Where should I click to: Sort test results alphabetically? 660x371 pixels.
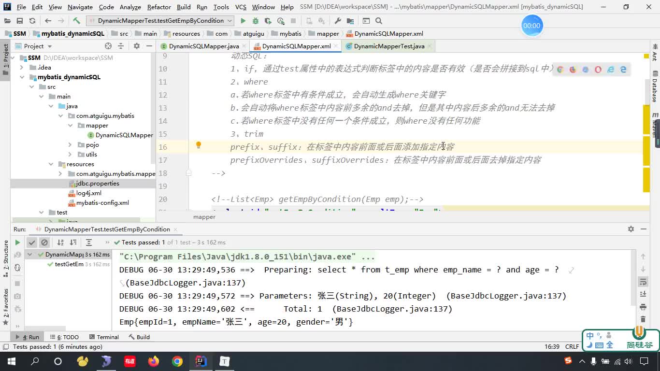60,243
